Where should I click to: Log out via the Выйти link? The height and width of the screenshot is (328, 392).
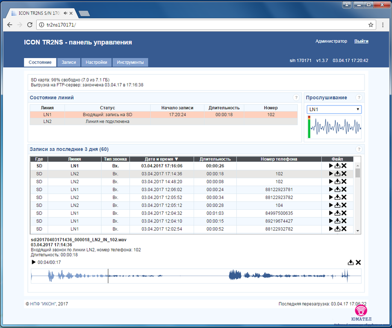[361, 41]
